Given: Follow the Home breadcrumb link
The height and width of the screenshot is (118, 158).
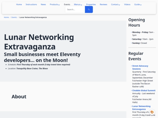Looking at the screenshot, I should [6, 17].
